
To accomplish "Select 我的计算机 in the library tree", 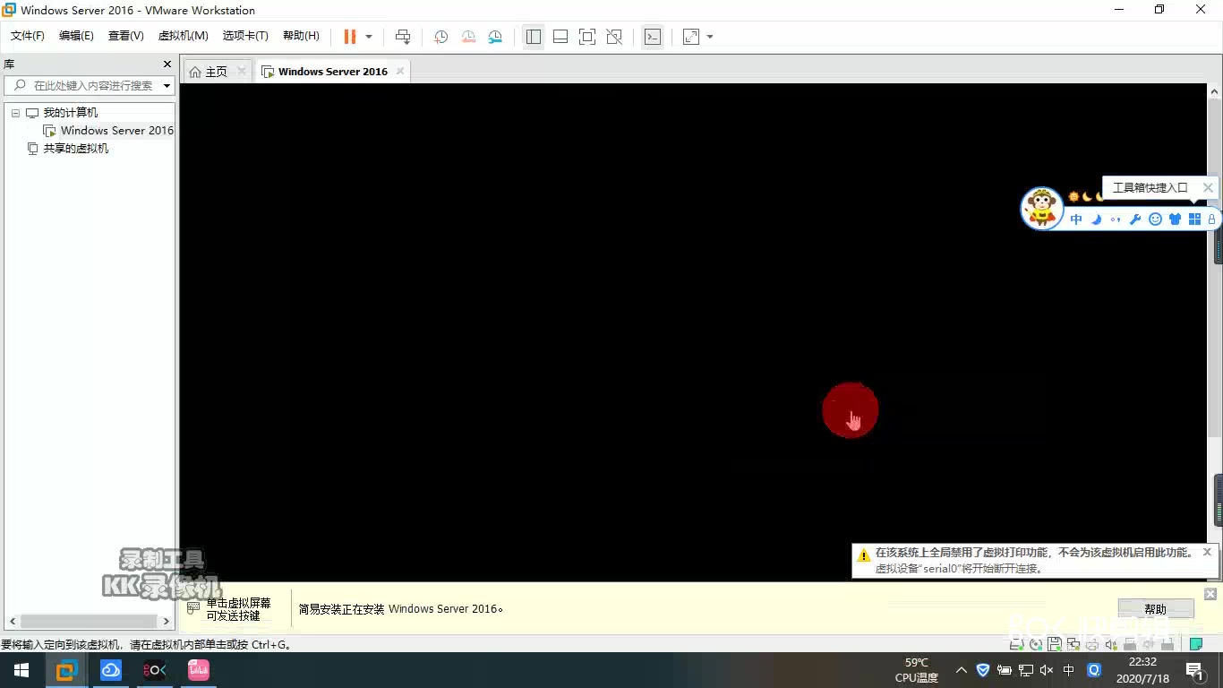I will coord(71,113).
